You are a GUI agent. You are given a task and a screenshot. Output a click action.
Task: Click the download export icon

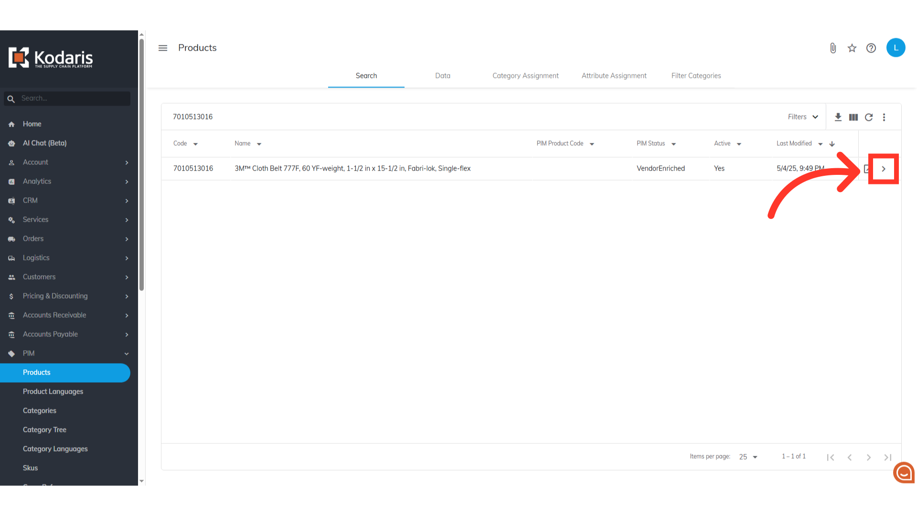point(838,117)
